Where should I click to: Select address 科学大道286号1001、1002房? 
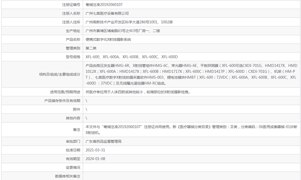coord(149,22)
